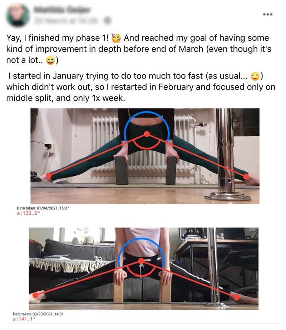Click the red vertex dot in top photo
The width and height of the screenshot is (286, 330).
pos(147,134)
